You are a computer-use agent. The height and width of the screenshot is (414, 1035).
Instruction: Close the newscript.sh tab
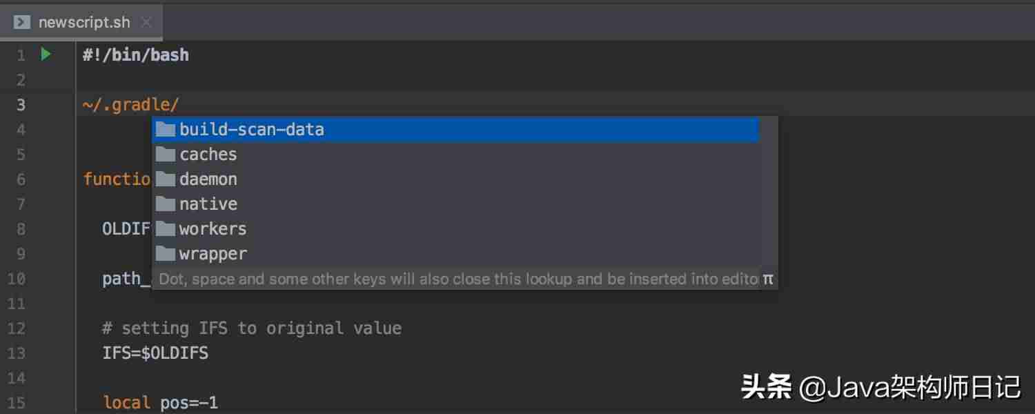pos(146,22)
